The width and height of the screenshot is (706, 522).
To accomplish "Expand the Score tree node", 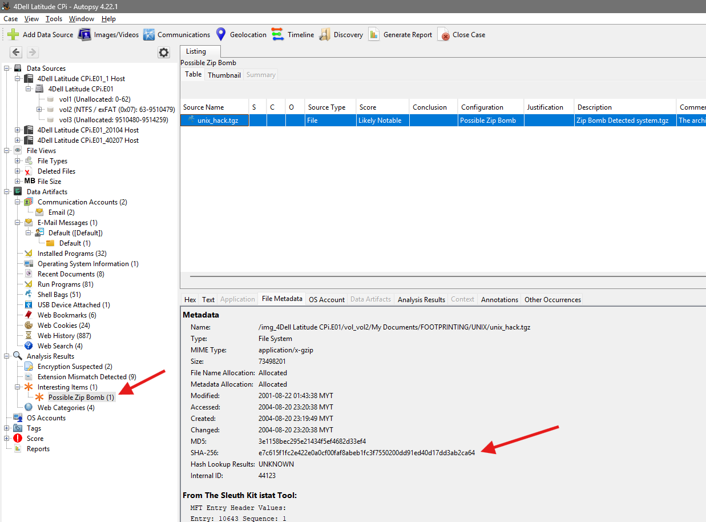I will tap(7, 439).
